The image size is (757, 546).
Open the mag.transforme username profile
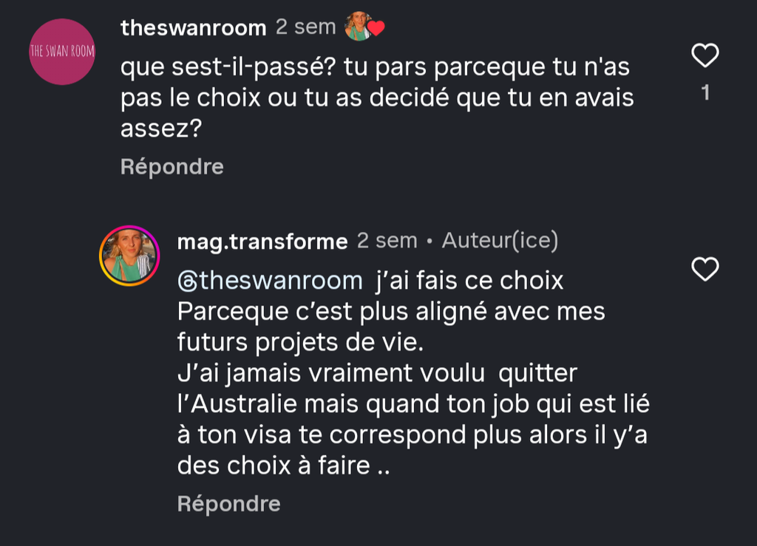262,241
